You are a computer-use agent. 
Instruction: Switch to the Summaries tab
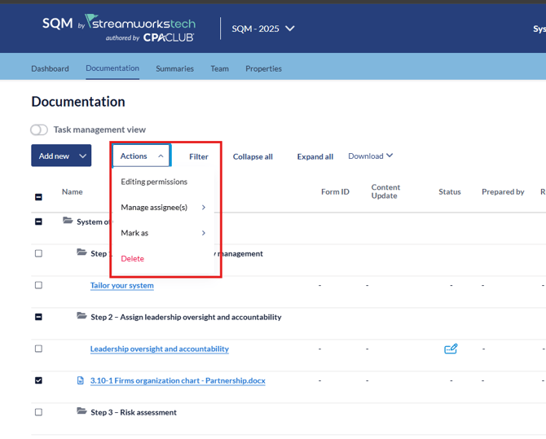[x=174, y=68]
